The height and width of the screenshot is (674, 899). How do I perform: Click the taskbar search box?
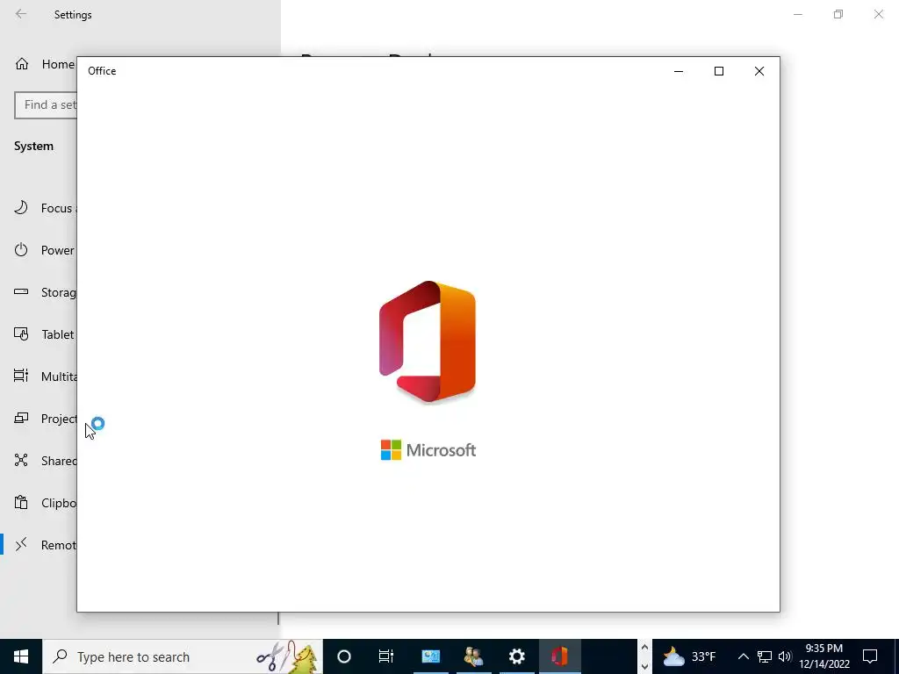183,656
